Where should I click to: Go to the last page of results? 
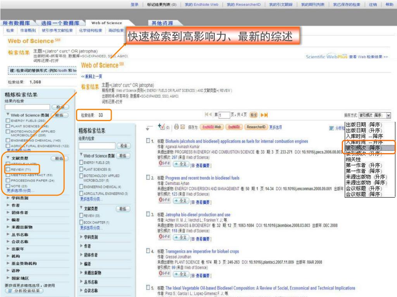pos(264,115)
